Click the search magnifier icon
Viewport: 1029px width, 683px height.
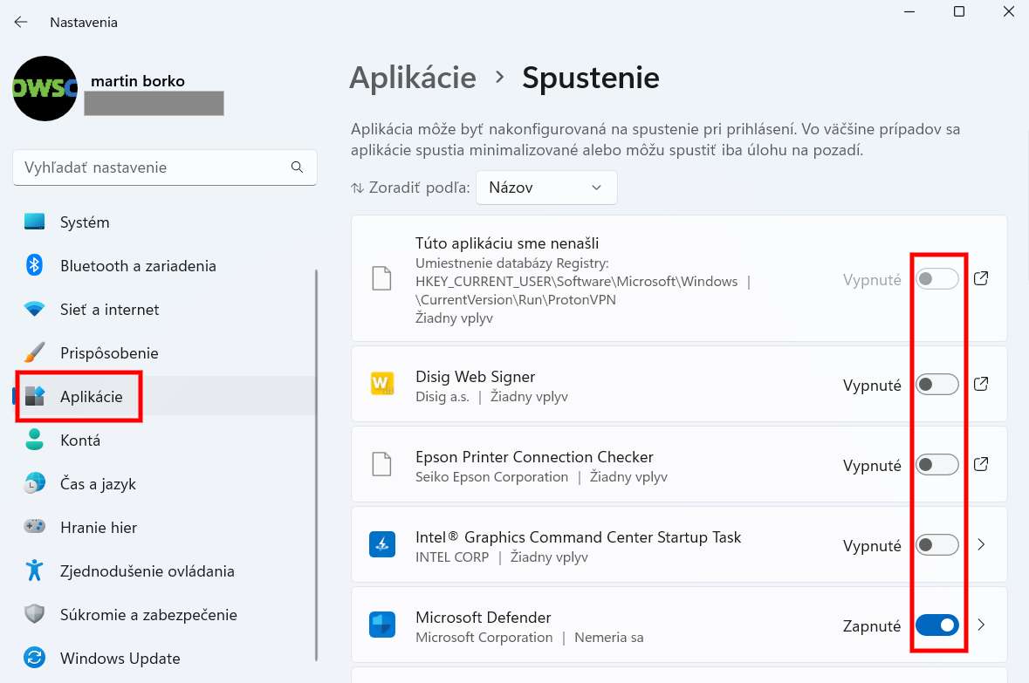click(298, 167)
